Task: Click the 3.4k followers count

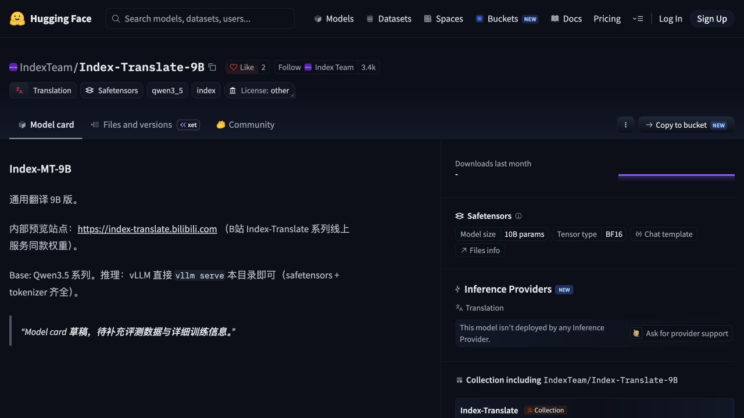Action: tap(369, 67)
